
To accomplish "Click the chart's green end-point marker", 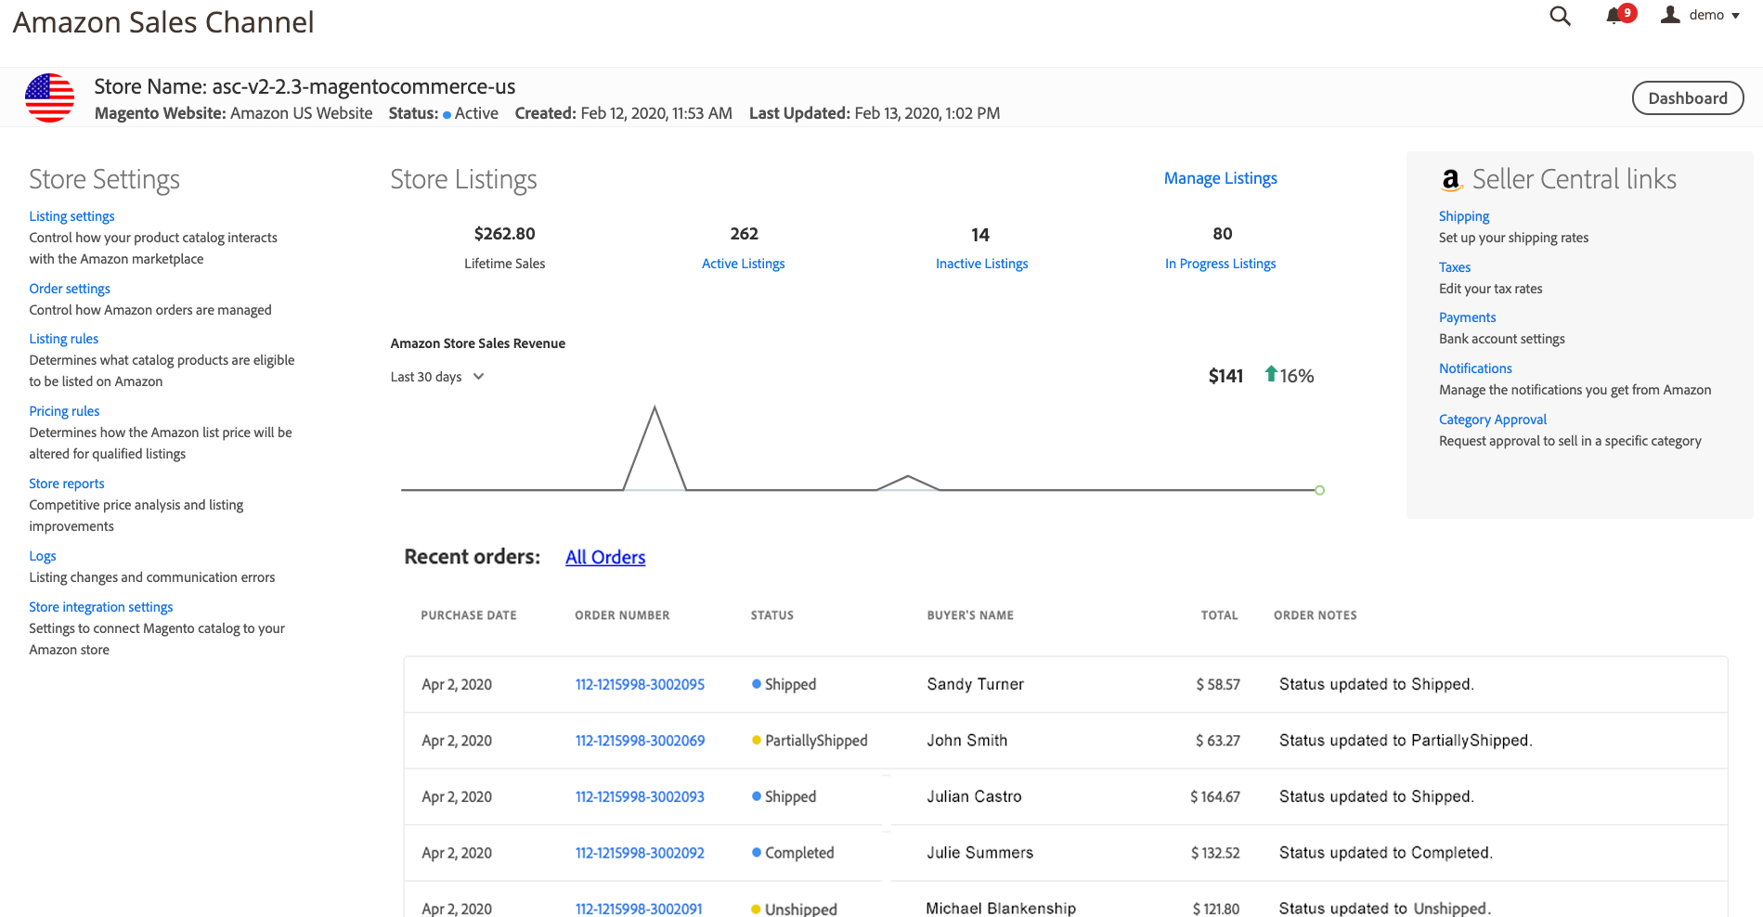I will 1319,490.
